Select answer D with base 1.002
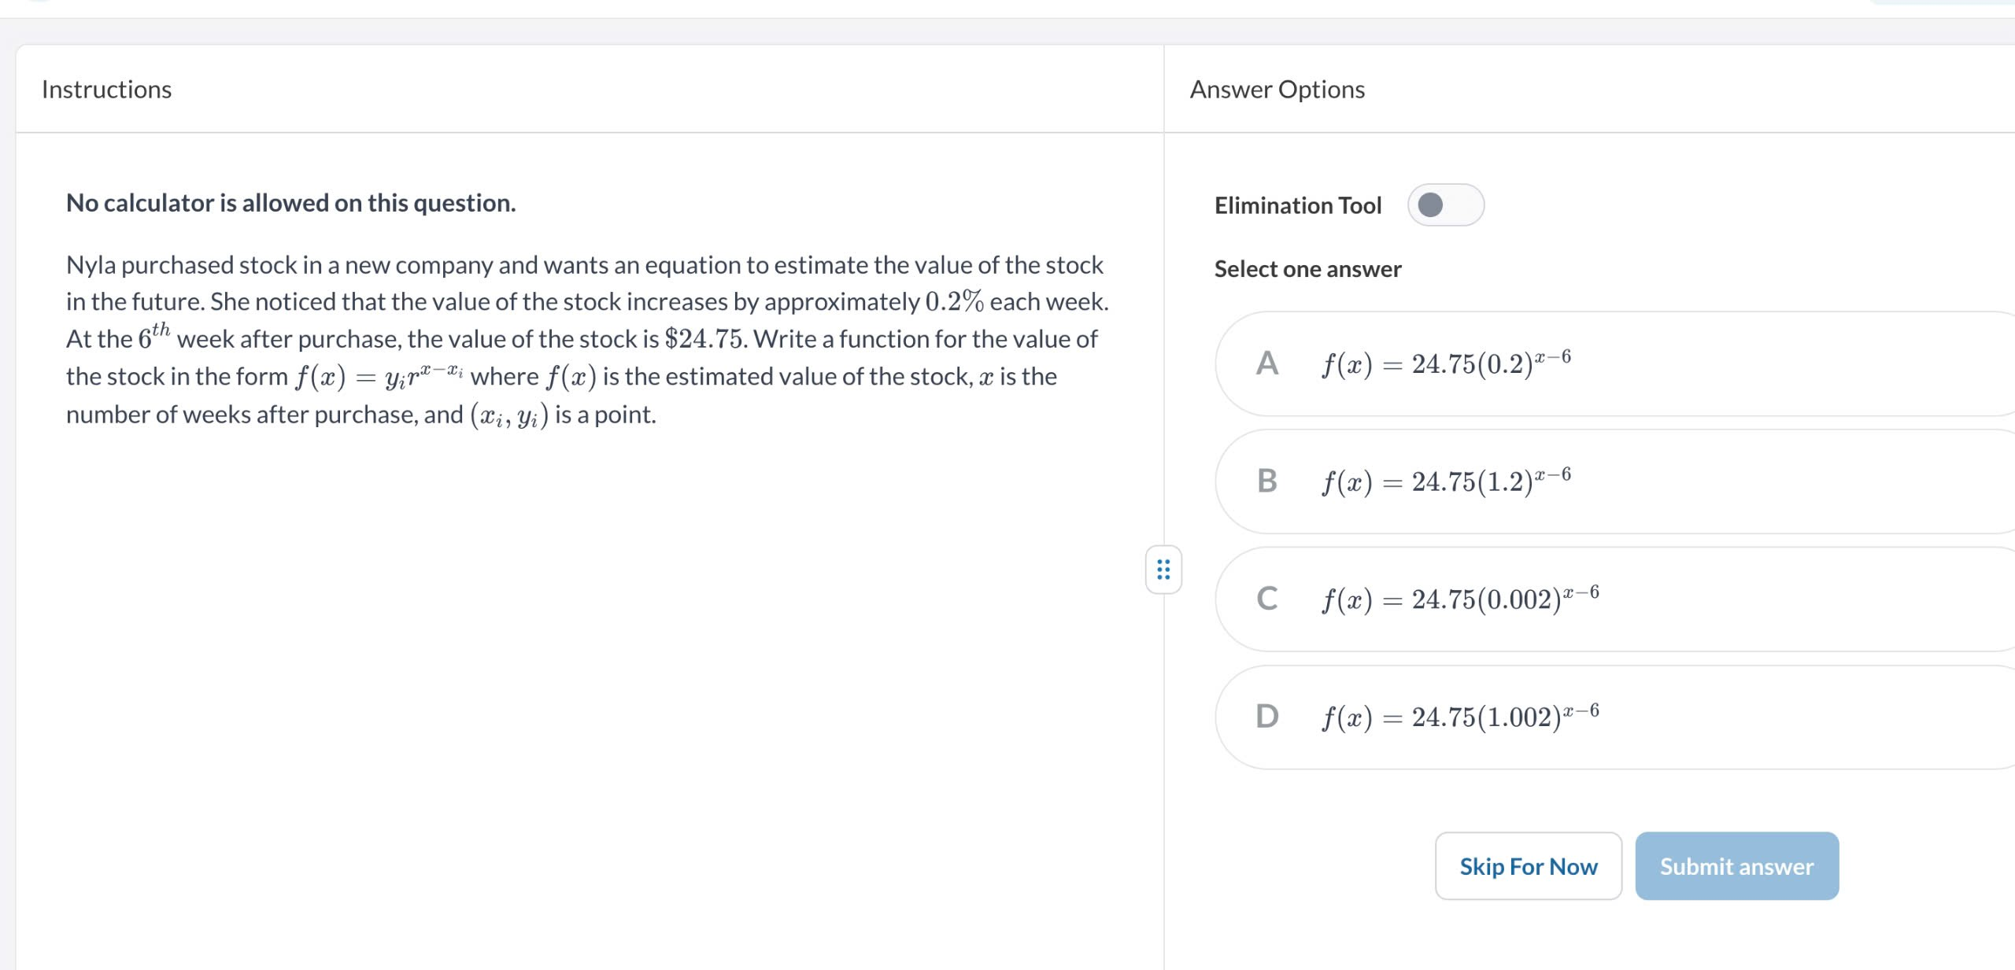This screenshot has width=2015, height=970. (x=1615, y=717)
